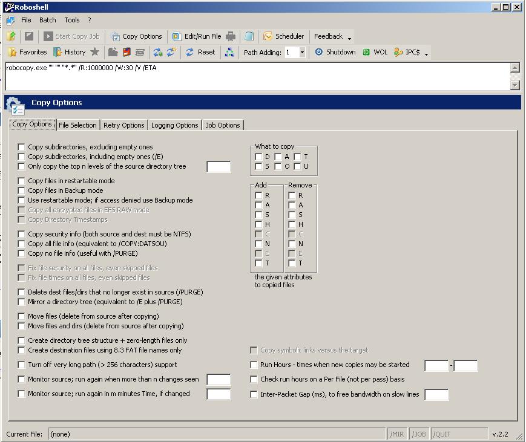Open the ? help menu
The image size is (526, 442).
89,20
